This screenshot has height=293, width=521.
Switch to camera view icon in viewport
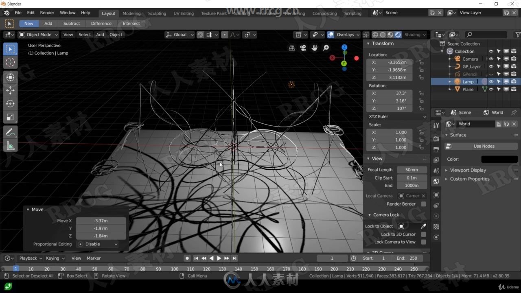pyautogui.click(x=303, y=48)
